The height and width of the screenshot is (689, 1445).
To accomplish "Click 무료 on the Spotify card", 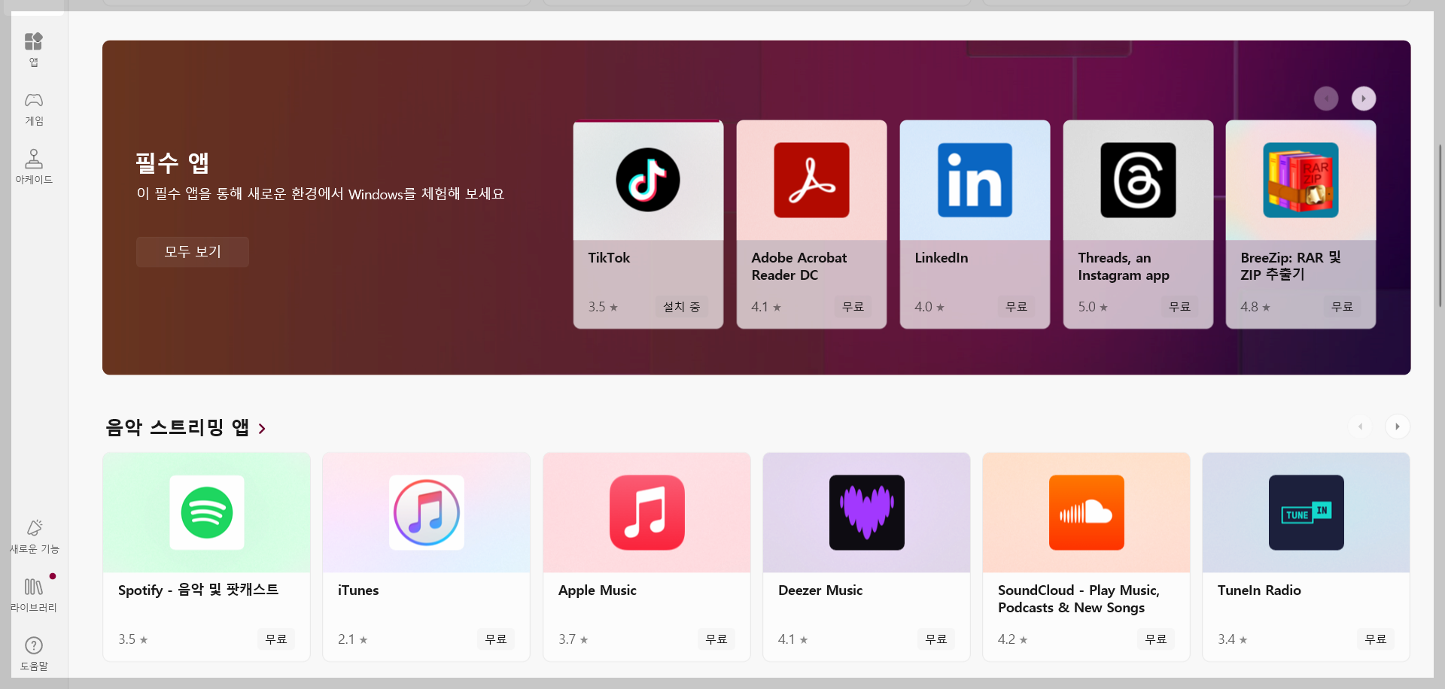I will [x=276, y=639].
